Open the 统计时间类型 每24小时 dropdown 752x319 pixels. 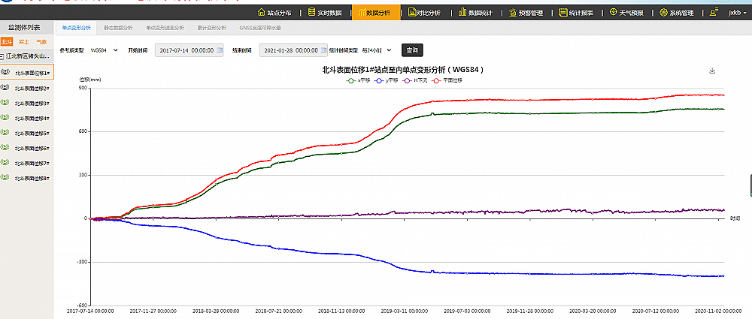point(377,50)
